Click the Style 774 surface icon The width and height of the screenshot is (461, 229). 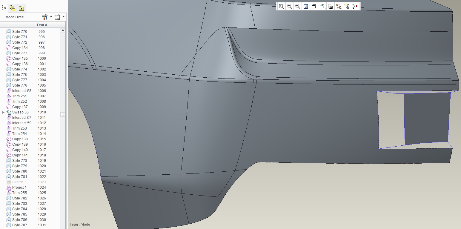click(9, 69)
